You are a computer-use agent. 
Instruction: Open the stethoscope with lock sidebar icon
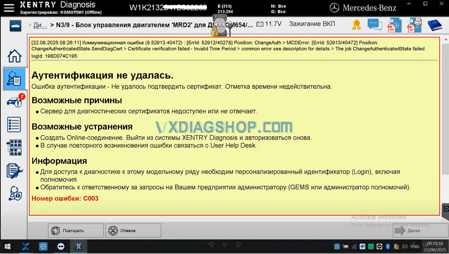point(15,193)
